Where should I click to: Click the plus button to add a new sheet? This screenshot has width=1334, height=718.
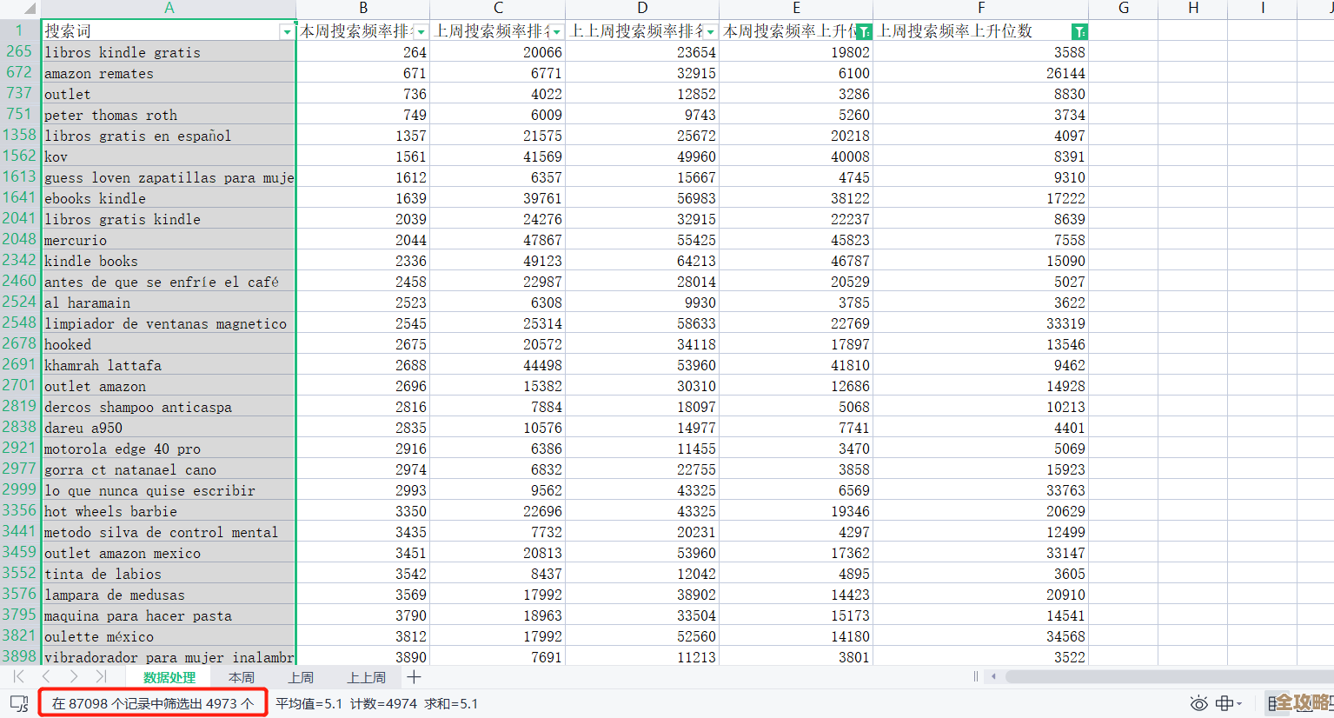click(x=412, y=676)
